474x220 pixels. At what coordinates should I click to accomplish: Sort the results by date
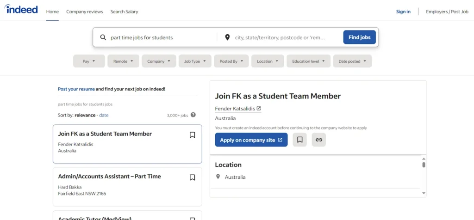pyautogui.click(x=104, y=115)
